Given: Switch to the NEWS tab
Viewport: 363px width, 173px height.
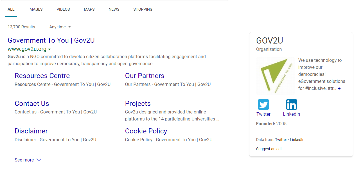Looking at the screenshot, I should (x=114, y=9).
